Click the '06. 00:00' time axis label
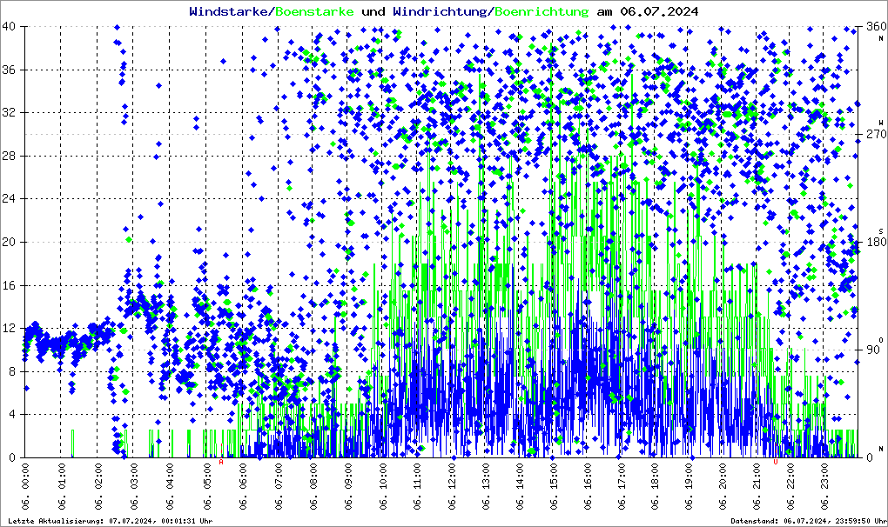This screenshot has width=888, height=527. tap(25, 486)
